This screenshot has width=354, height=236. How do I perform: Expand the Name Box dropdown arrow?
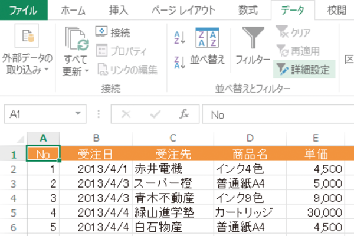[78, 113]
